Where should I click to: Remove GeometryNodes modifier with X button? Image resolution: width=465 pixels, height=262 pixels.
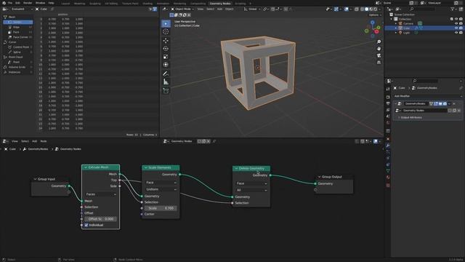[454, 103]
